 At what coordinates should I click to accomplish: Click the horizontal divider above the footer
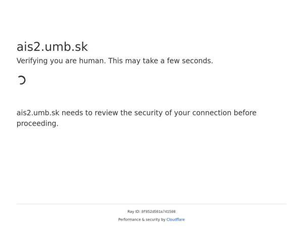pos(151,204)
